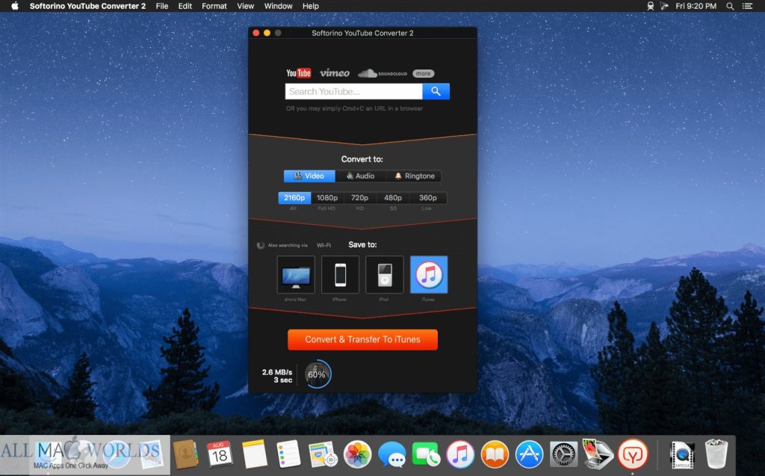Open Contacts from the Dock
Image resolution: width=765 pixels, height=476 pixels.
185,454
